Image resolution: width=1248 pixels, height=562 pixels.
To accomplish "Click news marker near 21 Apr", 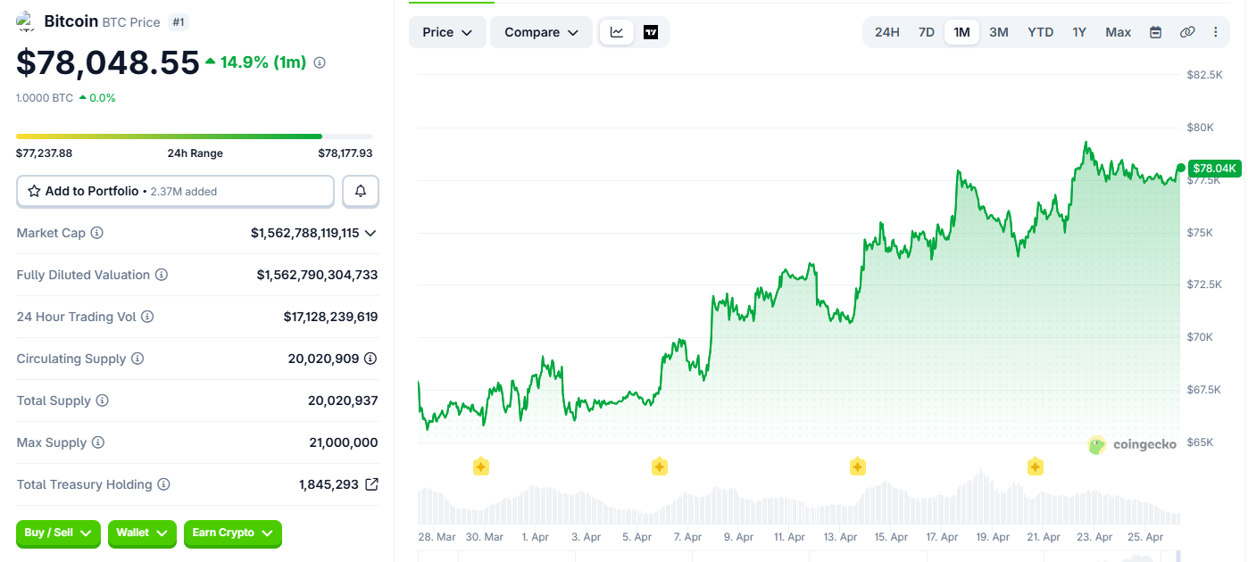I will coord(1036,466).
